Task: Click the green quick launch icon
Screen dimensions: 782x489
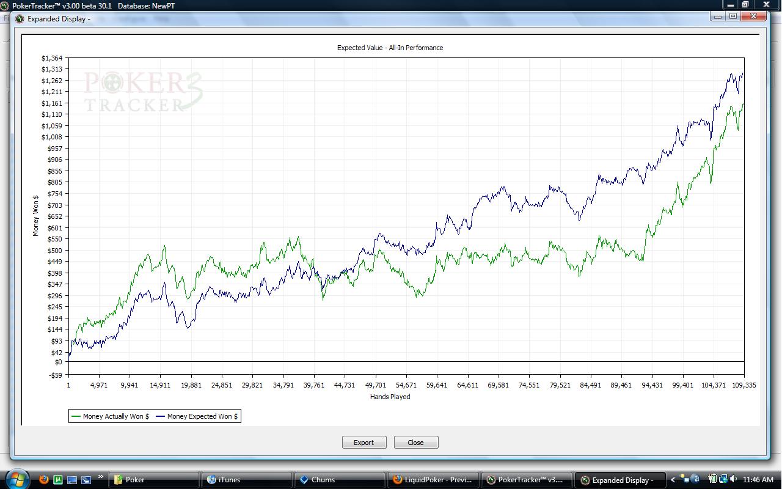Action: click(58, 480)
